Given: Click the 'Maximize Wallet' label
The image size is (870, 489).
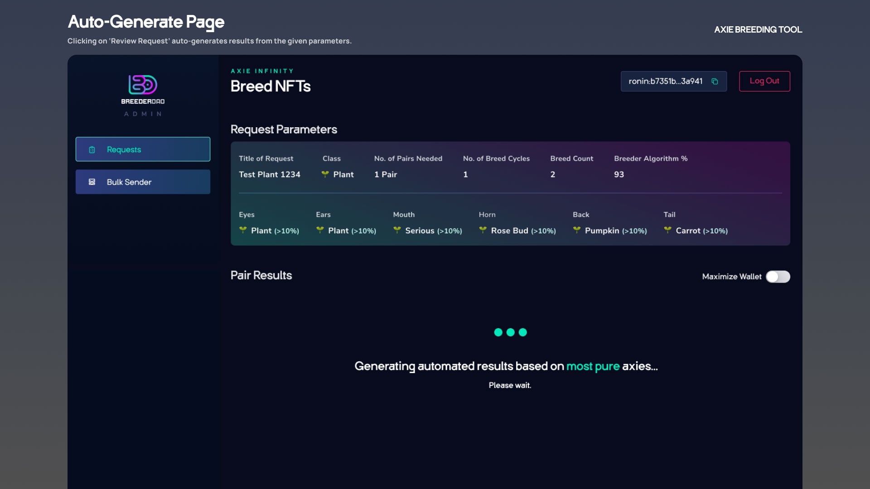Looking at the screenshot, I should click(732, 277).
